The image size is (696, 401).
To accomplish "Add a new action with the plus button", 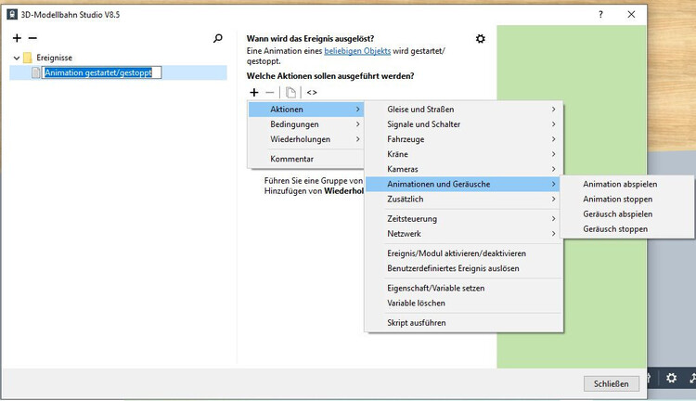I will click(x=254, y=93).
